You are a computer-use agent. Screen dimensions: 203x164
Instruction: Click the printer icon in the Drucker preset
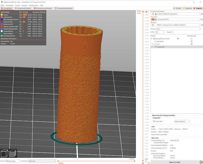pyautogui.click(x=153, y=25)
